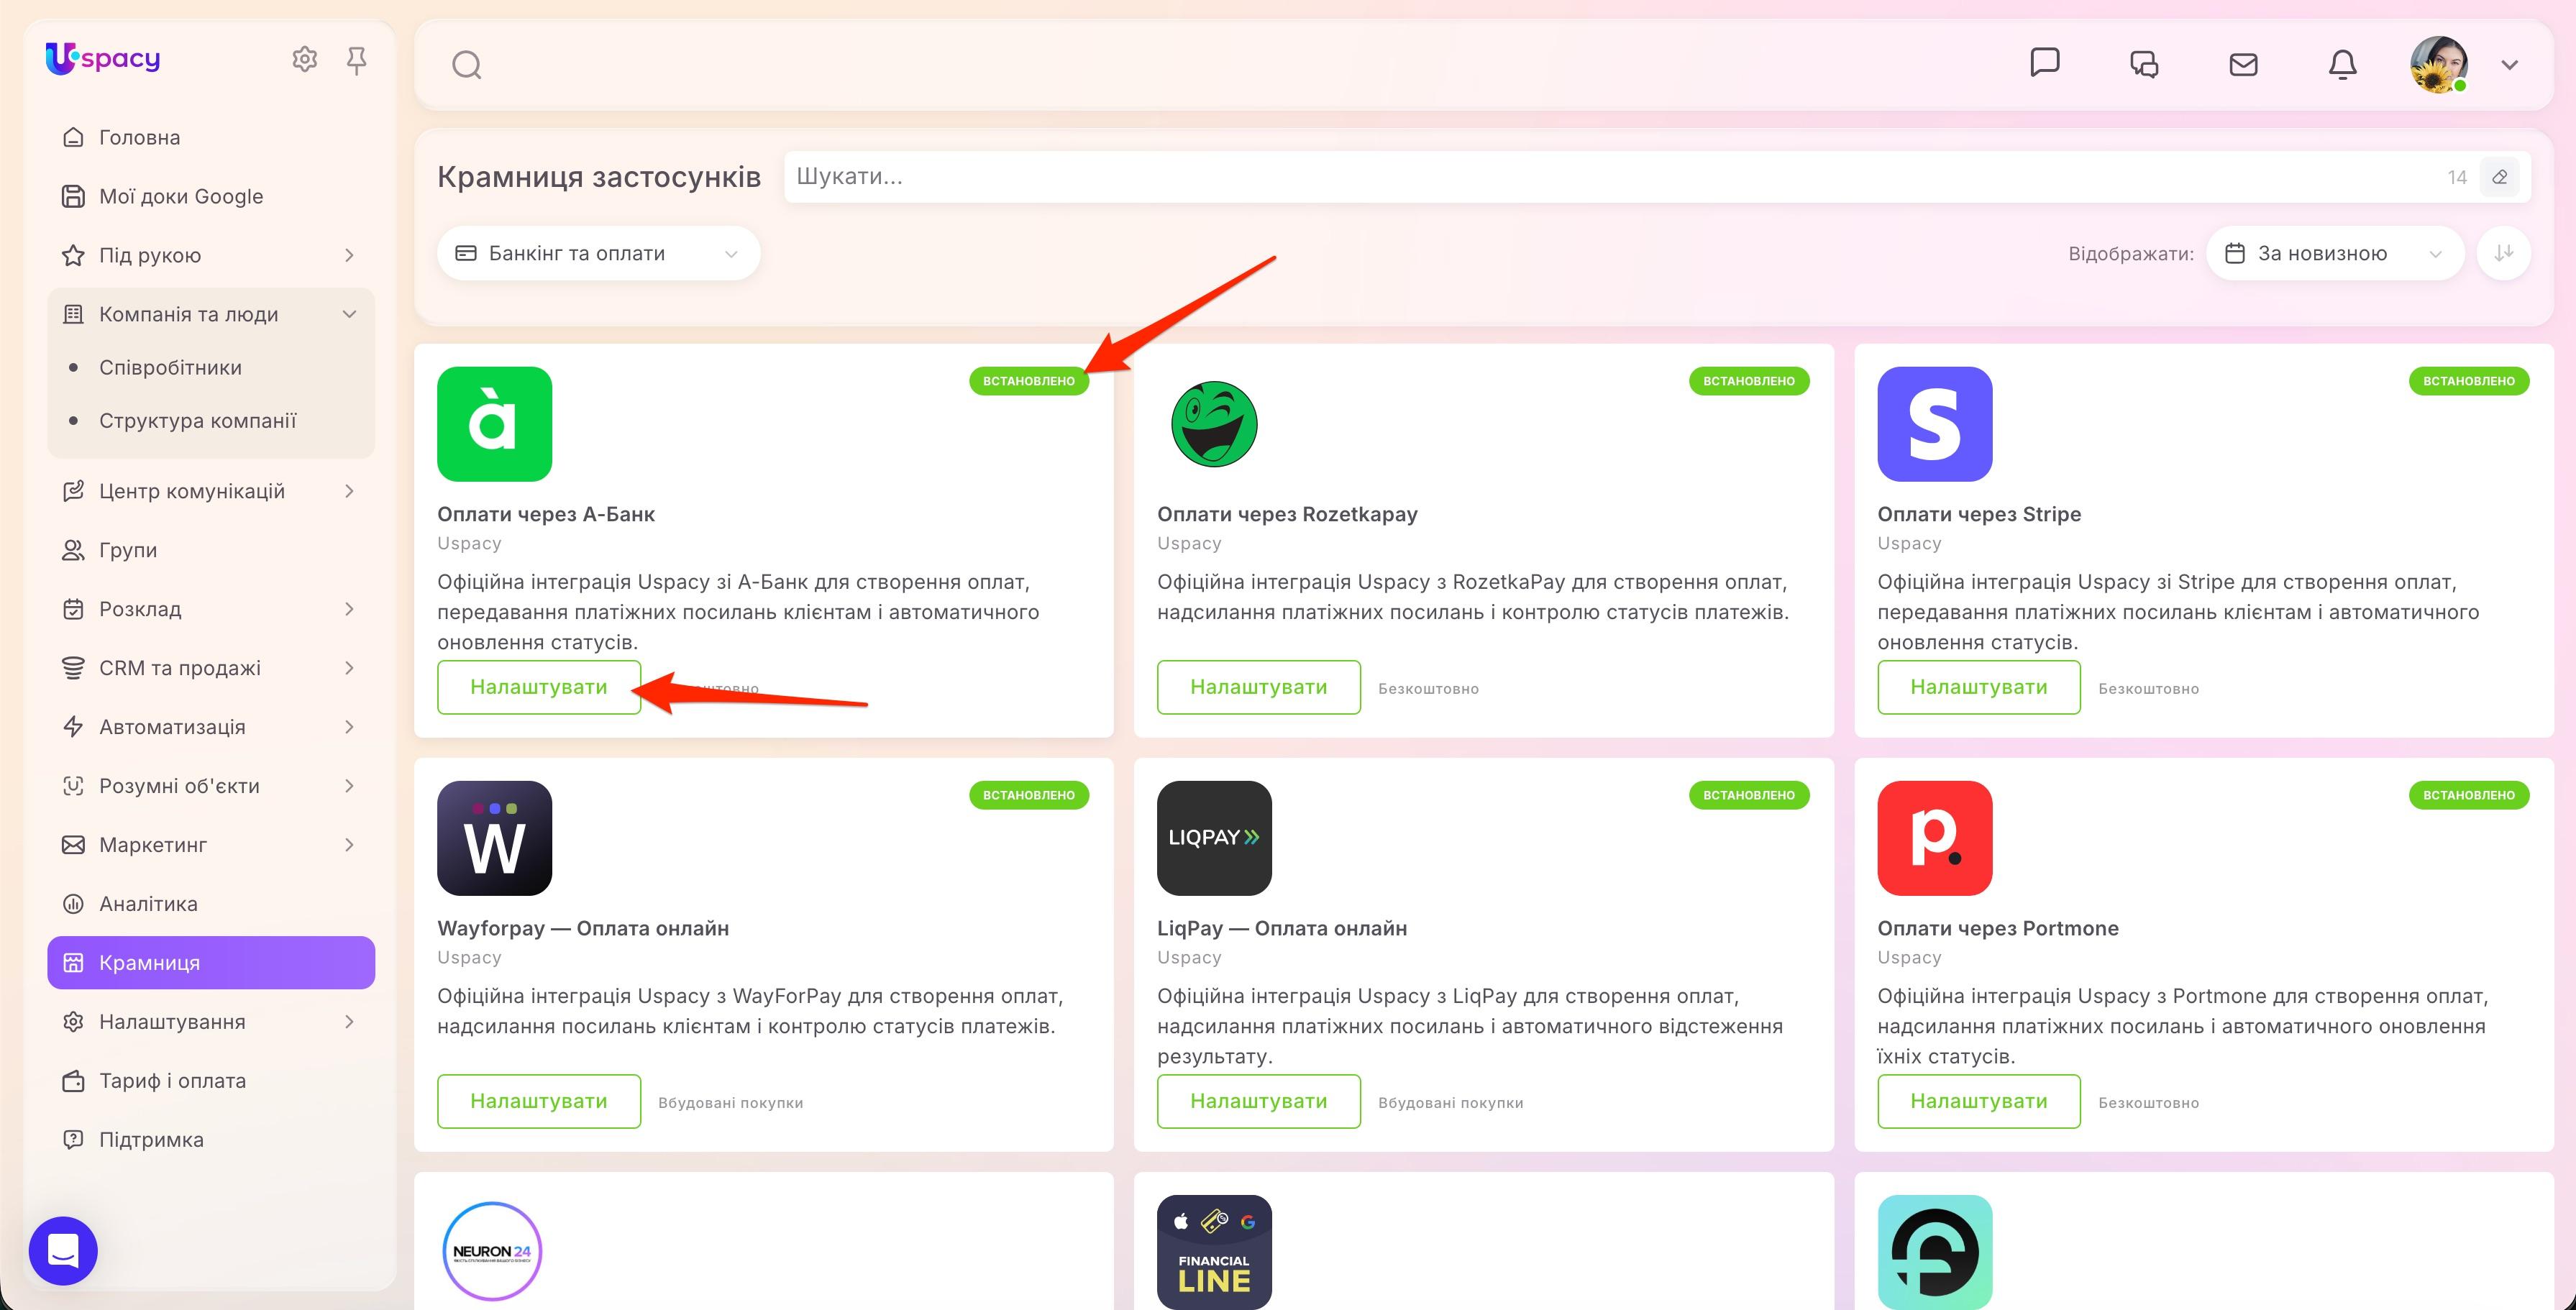Open Аналітика in sidebar
2576x1310 pixels.
pyautogui.click(x=211, y=904)
